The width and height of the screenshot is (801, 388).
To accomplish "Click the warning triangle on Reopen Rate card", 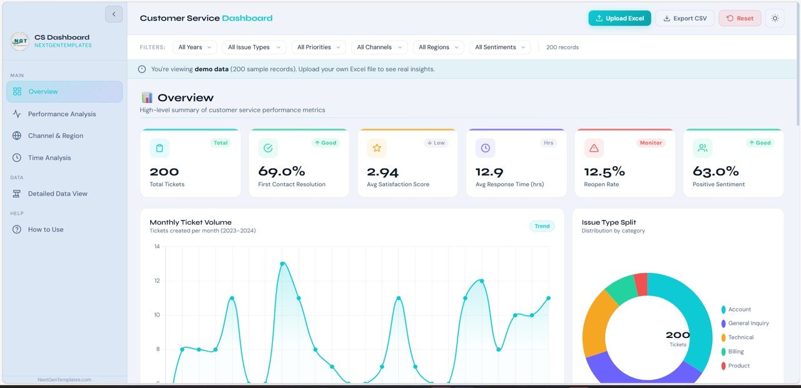I will point(594,148).
